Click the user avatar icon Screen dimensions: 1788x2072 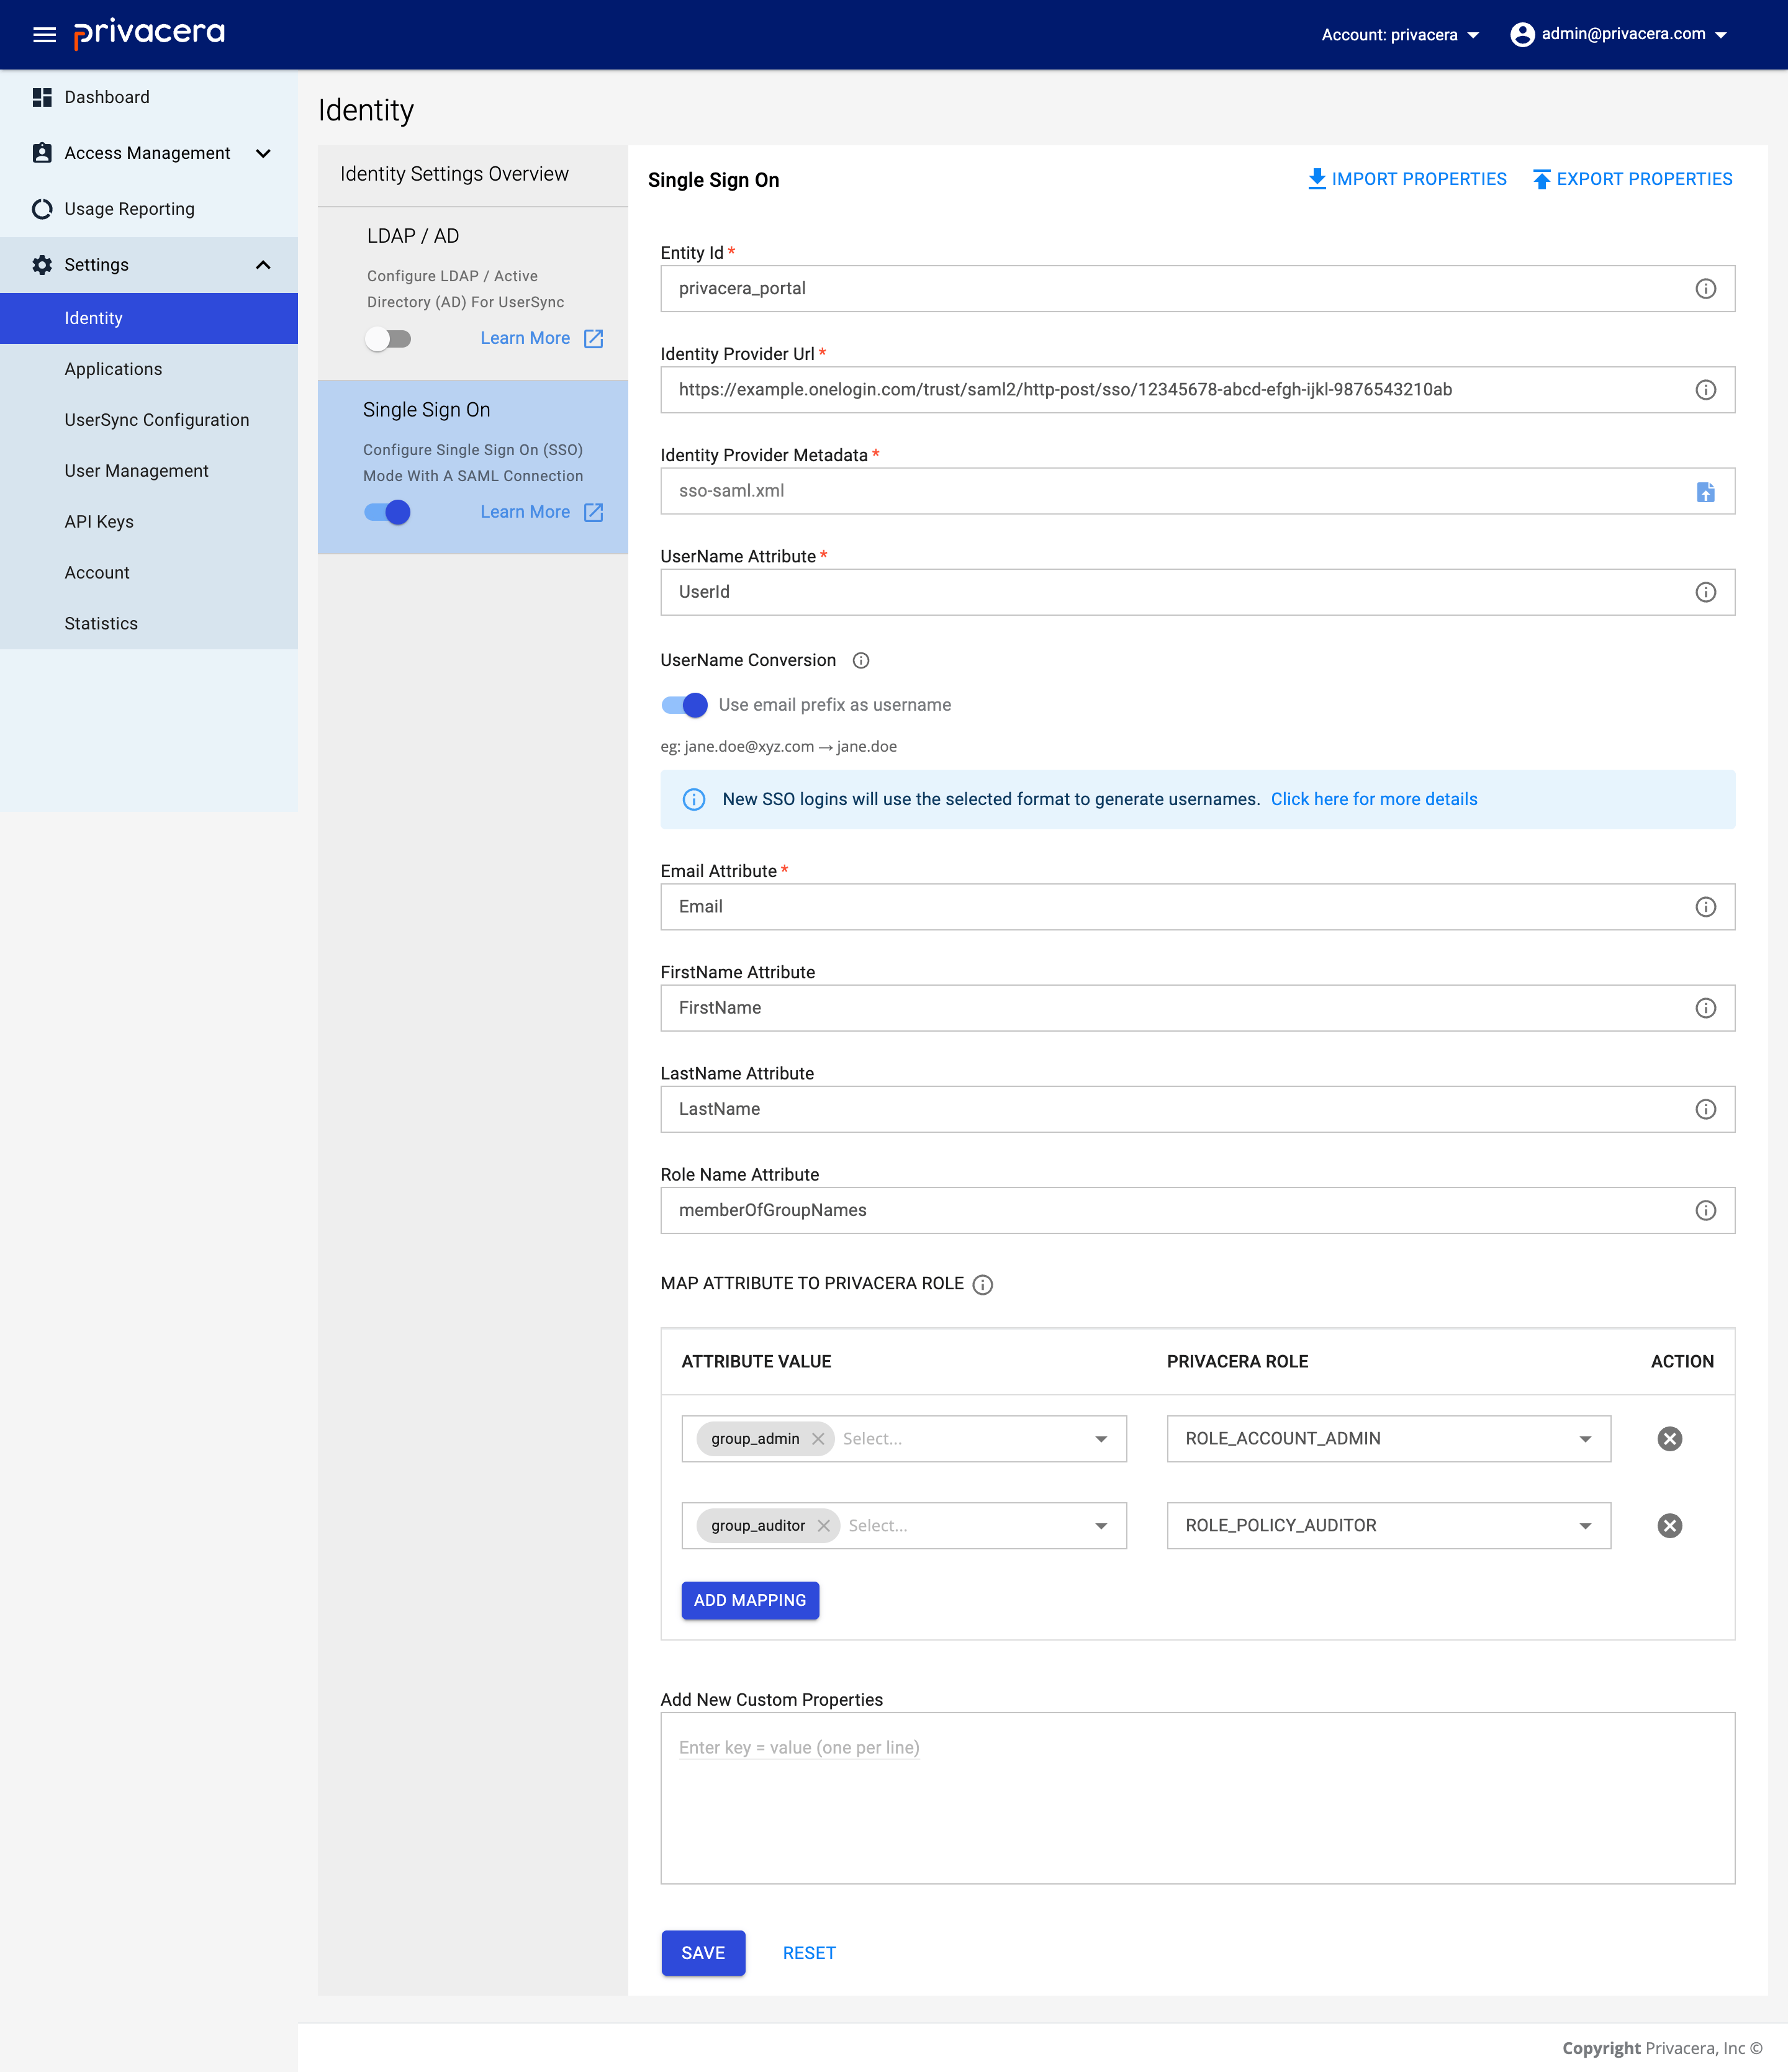pyautogui.click(x=1522, y=35)
